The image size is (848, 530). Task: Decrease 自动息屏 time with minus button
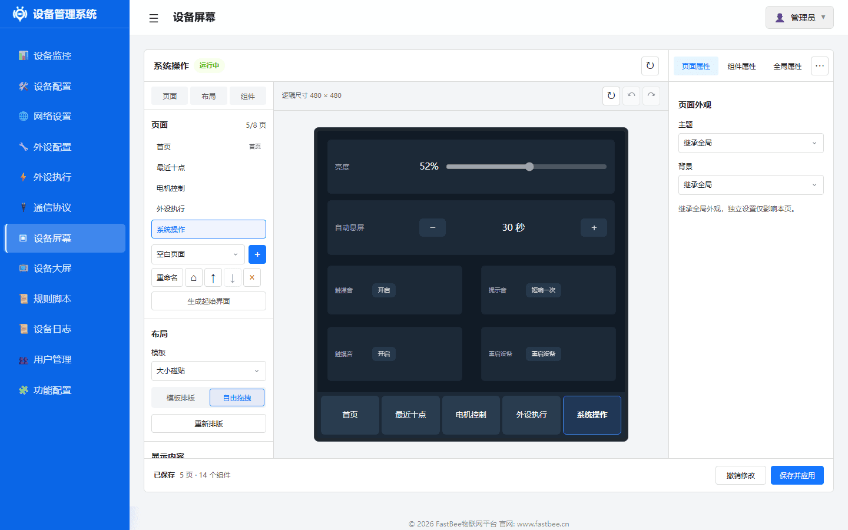click(432, 228)
